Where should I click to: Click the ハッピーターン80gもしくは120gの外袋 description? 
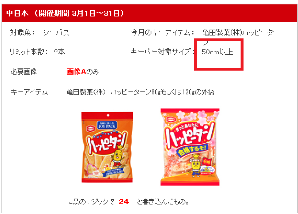[x=162, y=92]
